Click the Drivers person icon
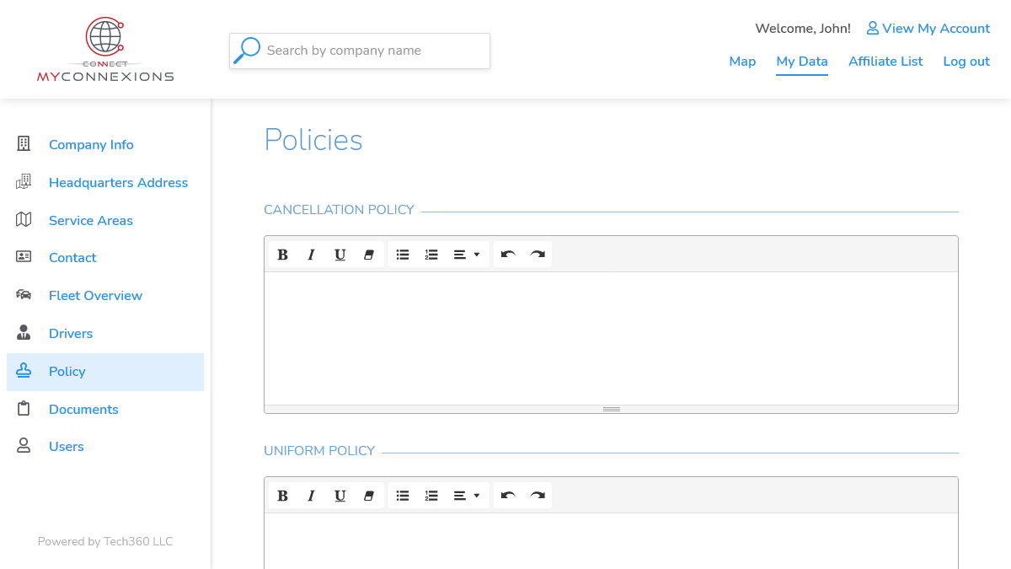Screen dimensions: 1011x569 click(24, 333)
